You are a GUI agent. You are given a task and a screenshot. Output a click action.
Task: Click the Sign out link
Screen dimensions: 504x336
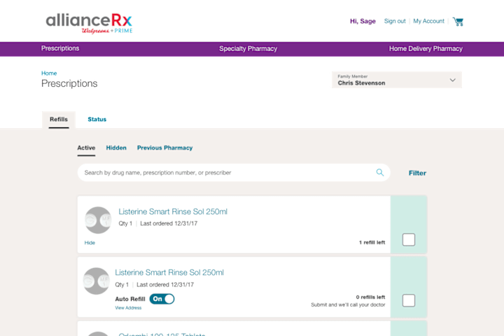click(395, 21)
